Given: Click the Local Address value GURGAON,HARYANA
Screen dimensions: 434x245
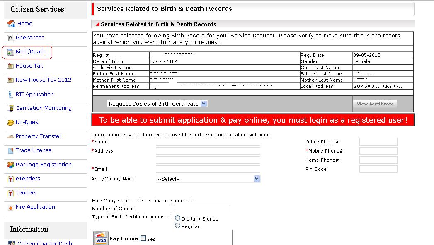Looking at the screenshot, I should [378, 86].
